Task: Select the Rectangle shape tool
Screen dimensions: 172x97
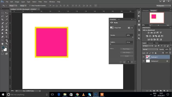Action: click(x=6, y=40)
